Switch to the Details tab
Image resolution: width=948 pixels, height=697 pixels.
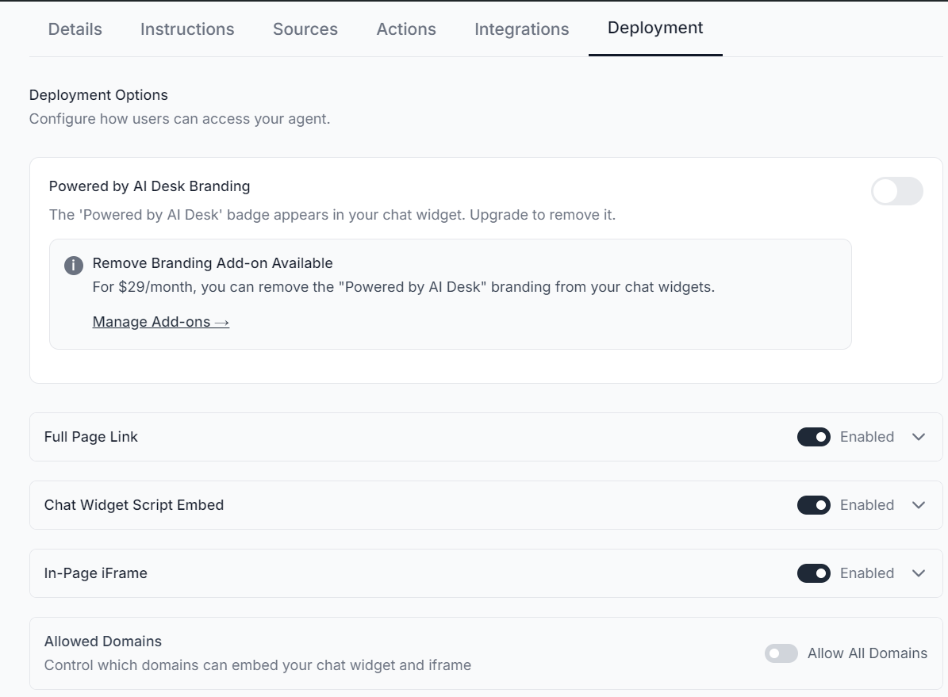click(x=75, y=29)
